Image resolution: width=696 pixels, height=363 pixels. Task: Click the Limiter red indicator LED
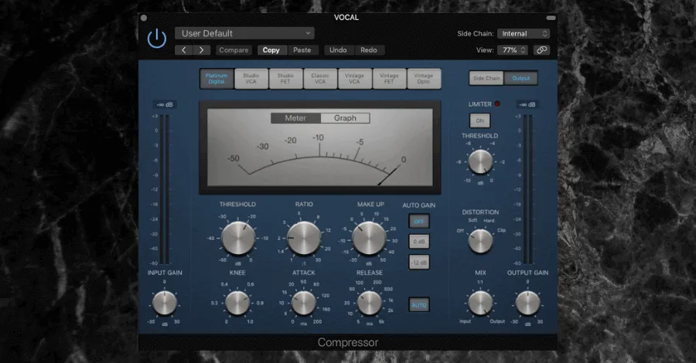[497, 104]
